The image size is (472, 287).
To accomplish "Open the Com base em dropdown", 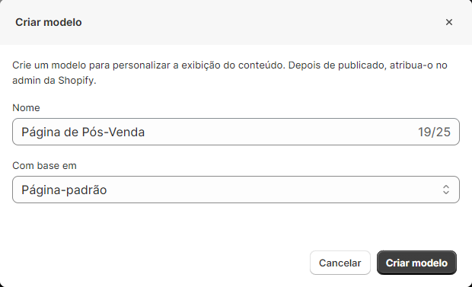I will click(x=236, y=190).
